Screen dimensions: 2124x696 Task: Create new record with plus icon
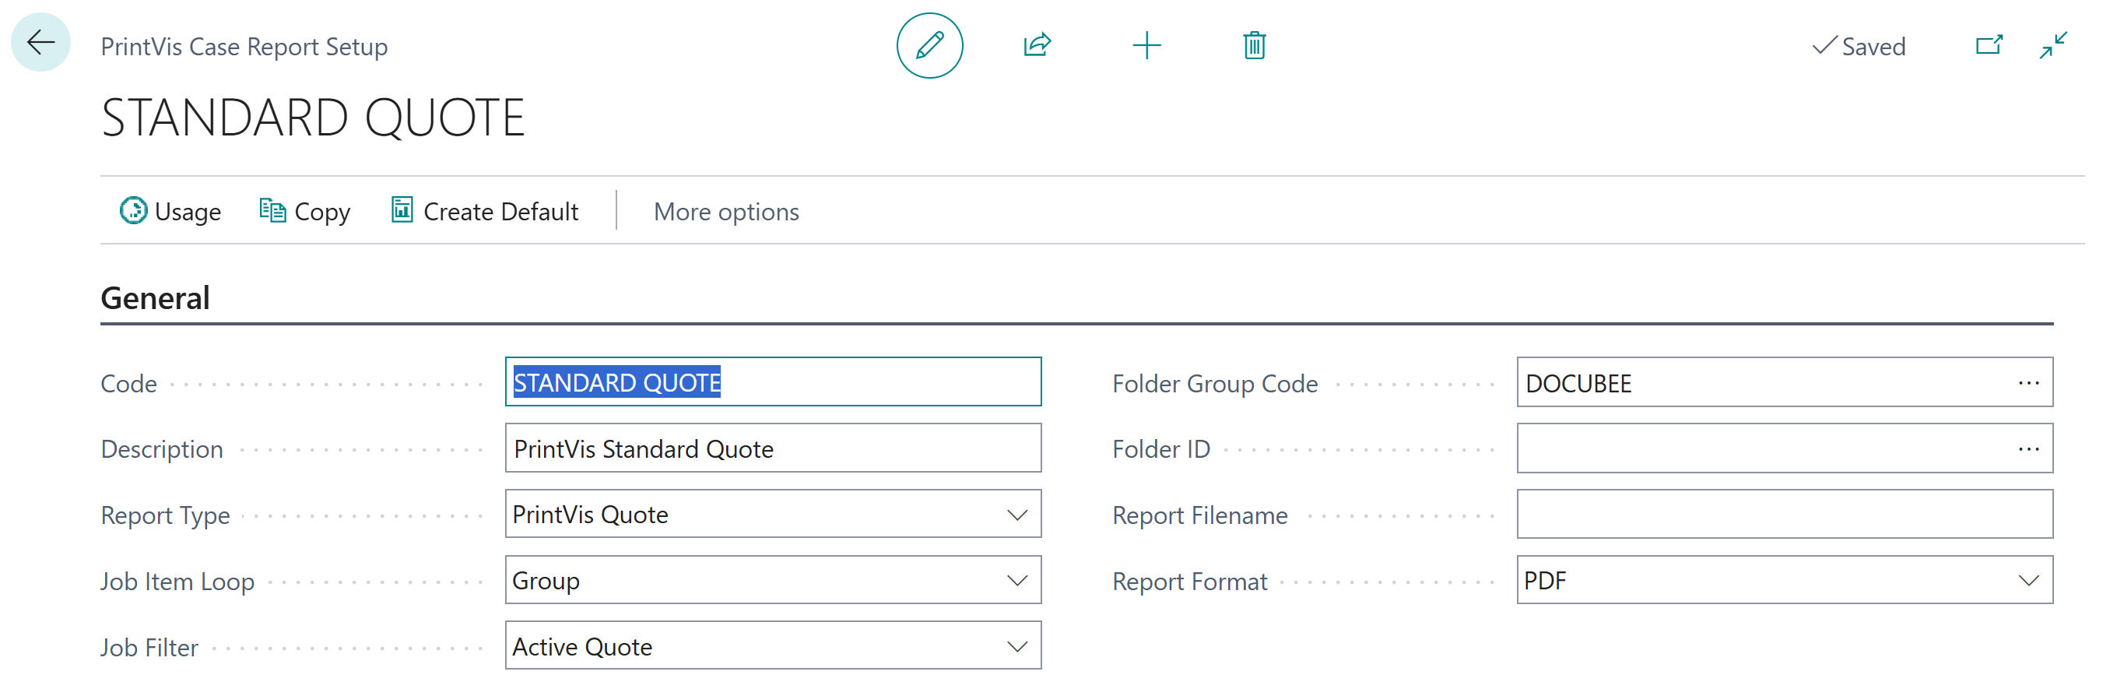click(x=1146, y=45)
